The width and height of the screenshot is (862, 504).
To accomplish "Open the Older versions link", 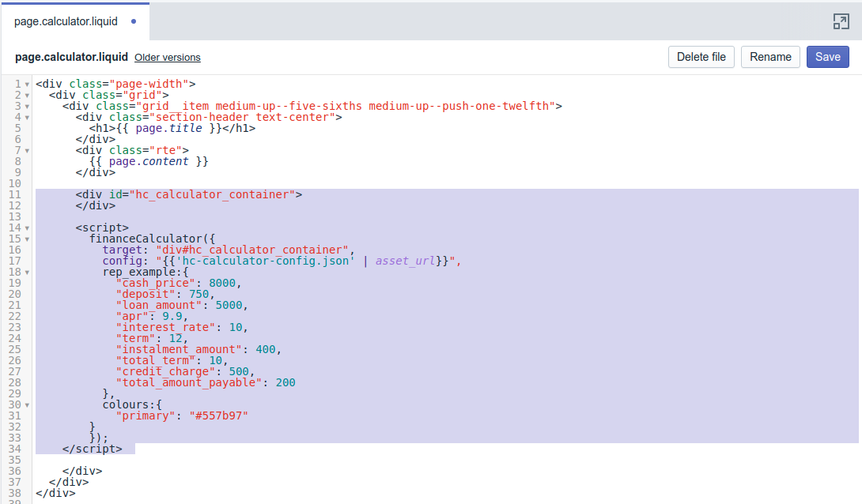I will coord(168,58).
